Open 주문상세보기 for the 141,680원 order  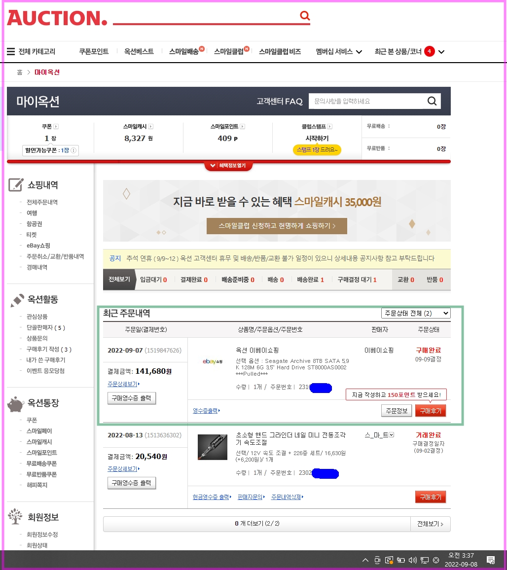point(124,384)
